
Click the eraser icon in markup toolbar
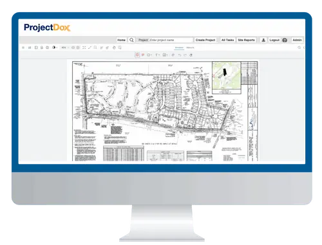(191, 55)
